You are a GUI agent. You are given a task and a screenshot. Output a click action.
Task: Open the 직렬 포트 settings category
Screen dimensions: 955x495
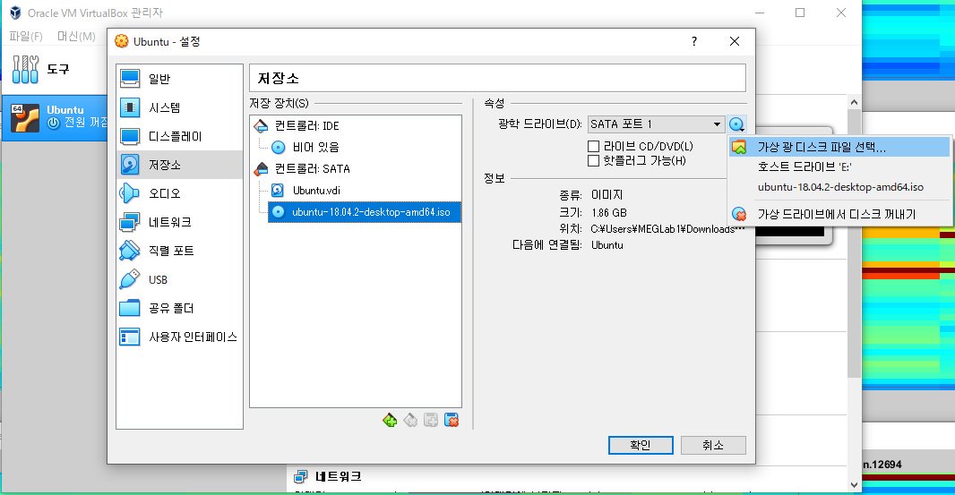[179, 251]
